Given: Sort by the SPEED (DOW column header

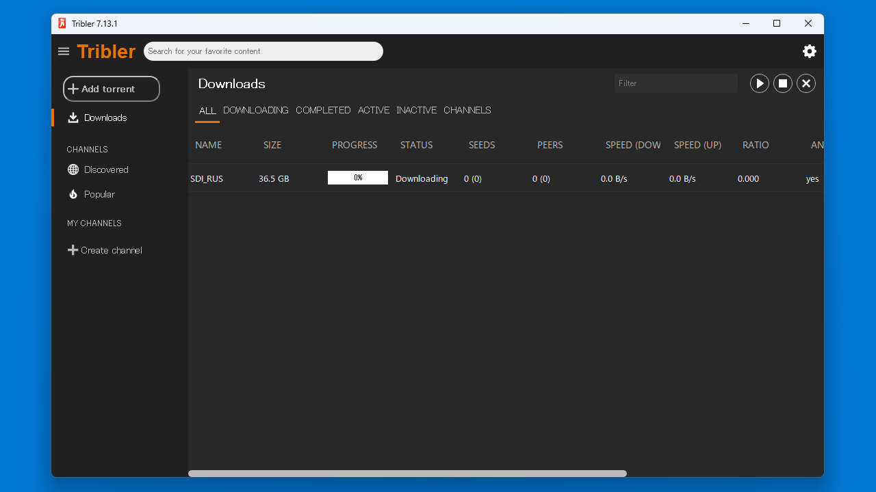Looking at the screenshot, I should (633, 145).
